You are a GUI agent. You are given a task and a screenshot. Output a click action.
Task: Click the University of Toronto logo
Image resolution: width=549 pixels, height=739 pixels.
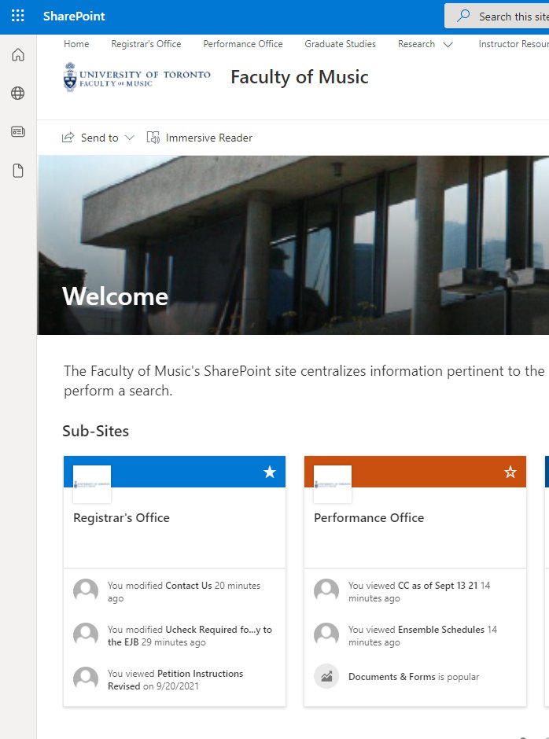[137, 76]
